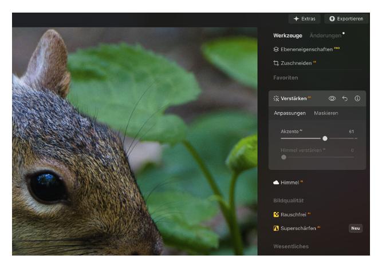Open Ebeneneigenschaften tool

point(306,49)
